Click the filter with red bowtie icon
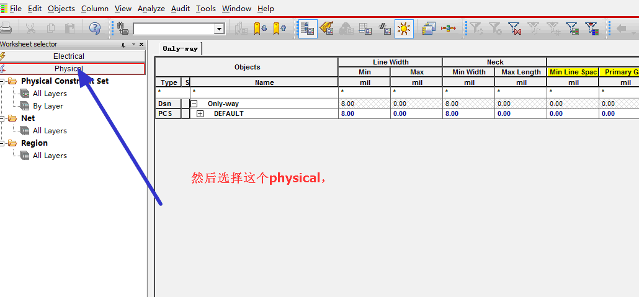The image size is (639, 297). pyautogui.click(x=514, y=28)
